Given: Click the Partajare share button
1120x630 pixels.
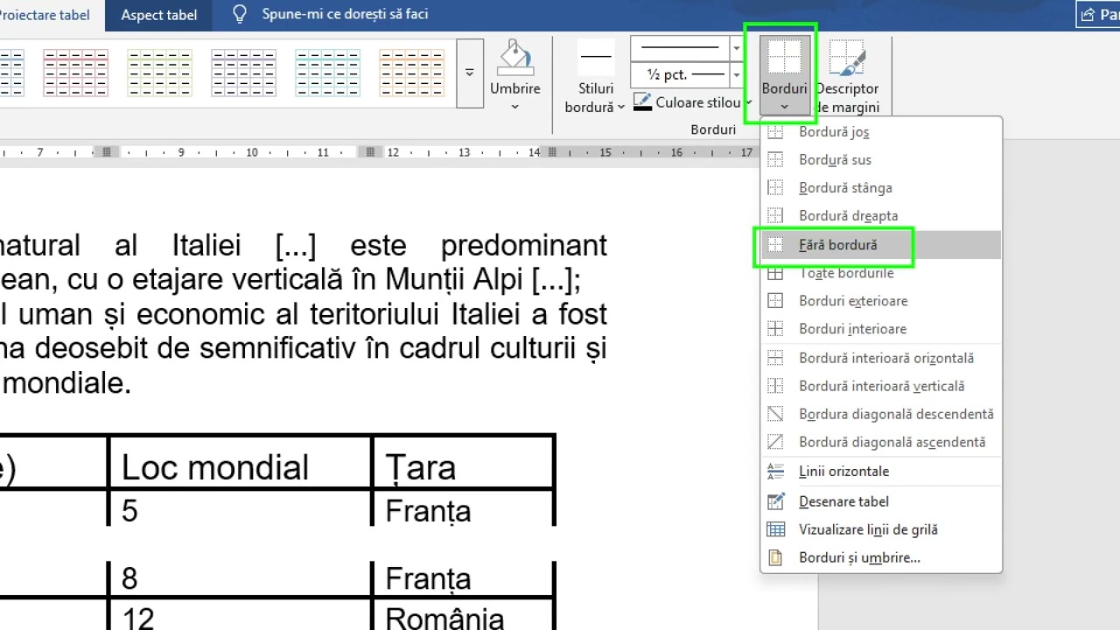Looking at the screenshot, I should pyautogui.click(x=1098, y=15).
